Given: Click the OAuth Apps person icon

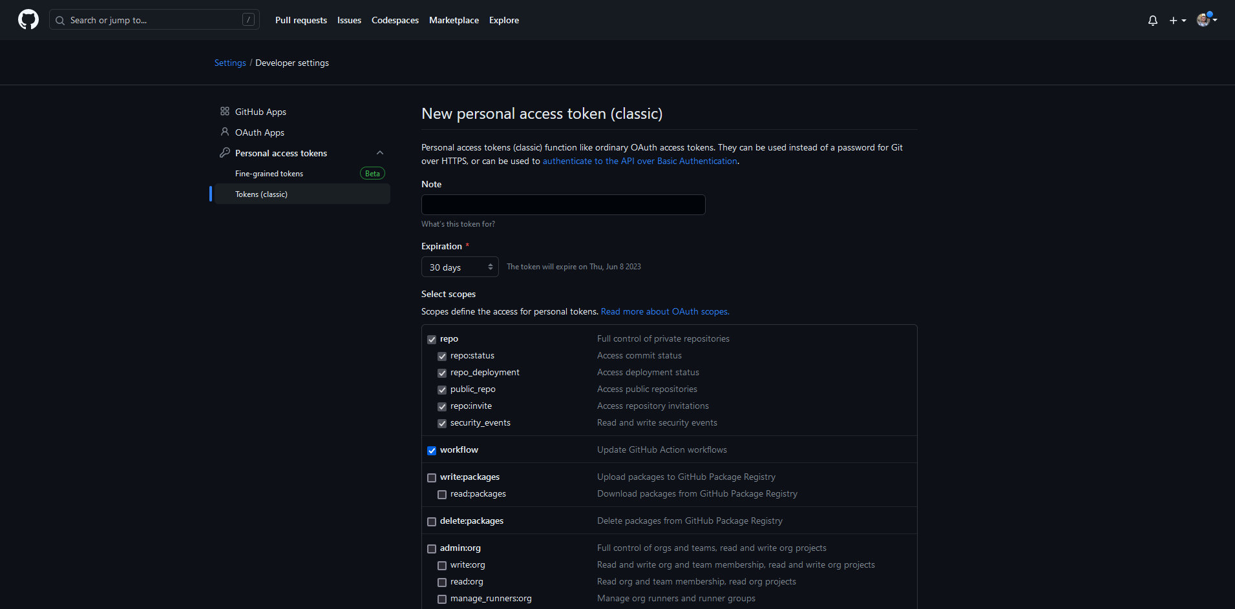Looking at the screenshot, I should pyautogui.click(x=225, y=132).
